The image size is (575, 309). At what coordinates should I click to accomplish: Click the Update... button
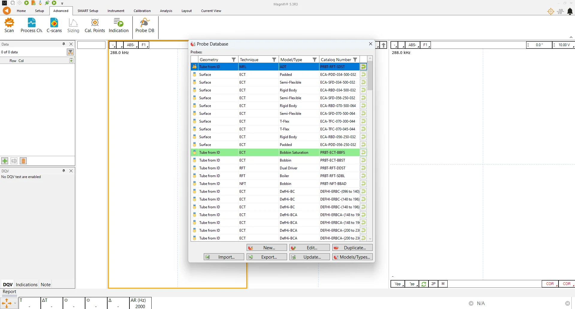[x=310, y=257]
